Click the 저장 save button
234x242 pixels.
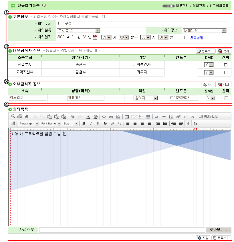click(x=203, y=238)
